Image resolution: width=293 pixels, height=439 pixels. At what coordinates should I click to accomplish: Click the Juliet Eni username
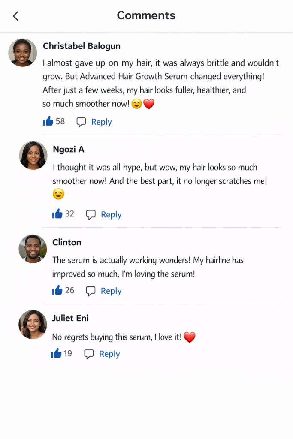pyautogui.click(x=70, y=318)
